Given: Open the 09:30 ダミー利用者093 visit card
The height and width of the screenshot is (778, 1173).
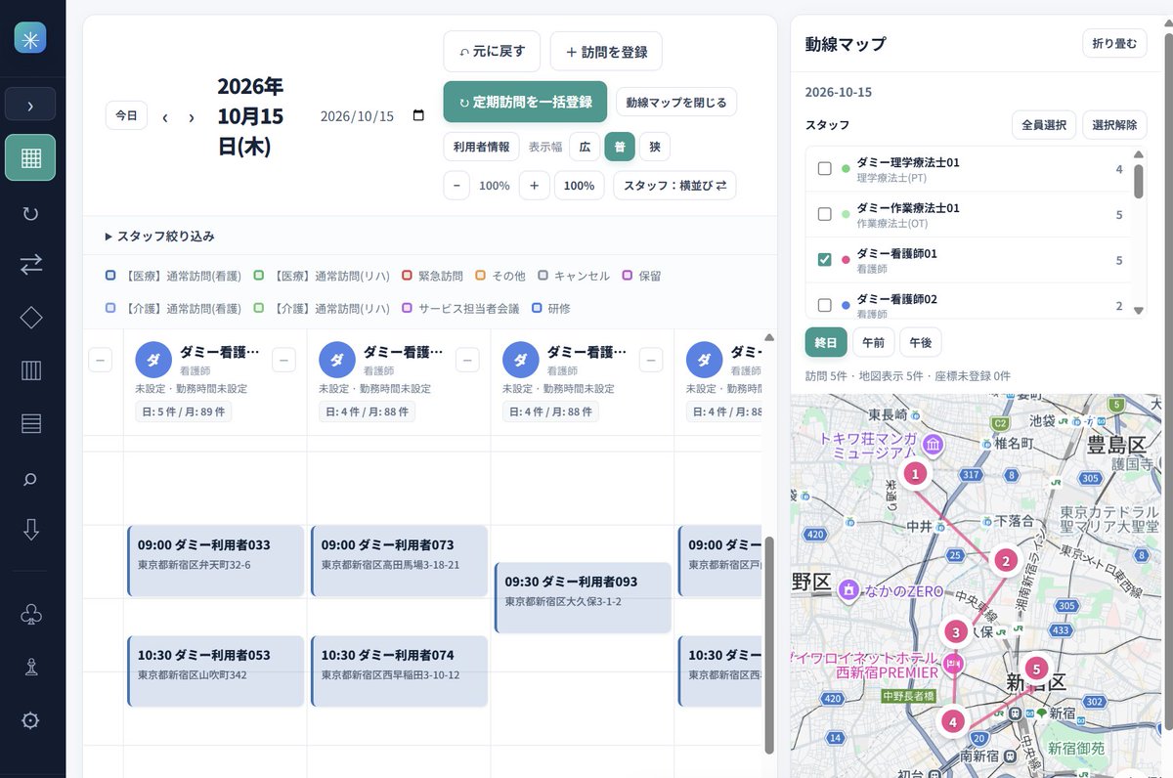Looking at the screenshot, I should [583, 598].
